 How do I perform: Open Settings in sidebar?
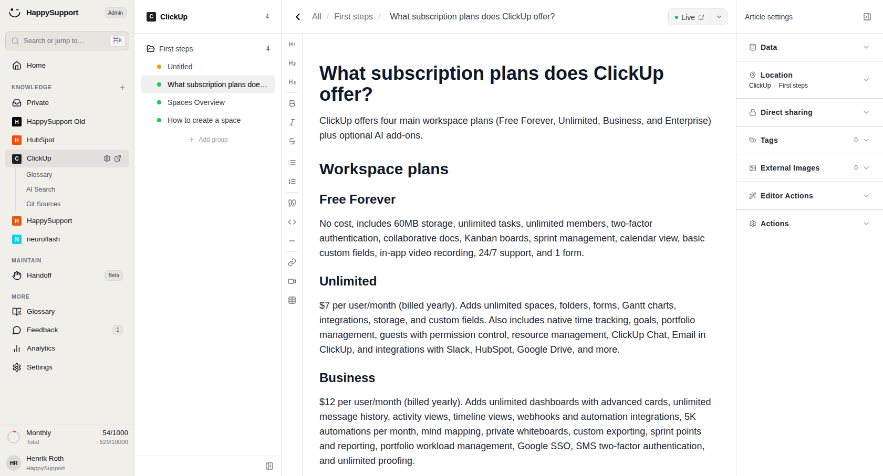coord(67,367)
